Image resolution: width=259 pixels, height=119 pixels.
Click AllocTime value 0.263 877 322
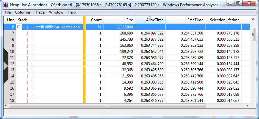[x=152, y=39]
